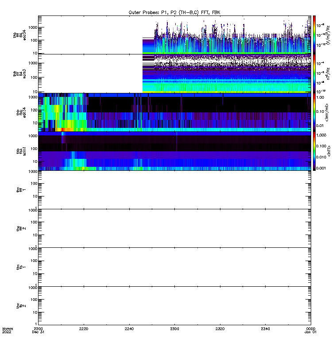Click the '1000' y-axis tick of thb fff edc34 panel
Screen dimensions: 332x354
[33, 27]
